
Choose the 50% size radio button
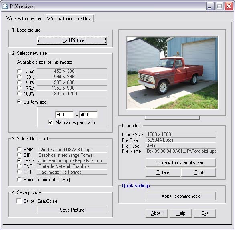point(19,82)
